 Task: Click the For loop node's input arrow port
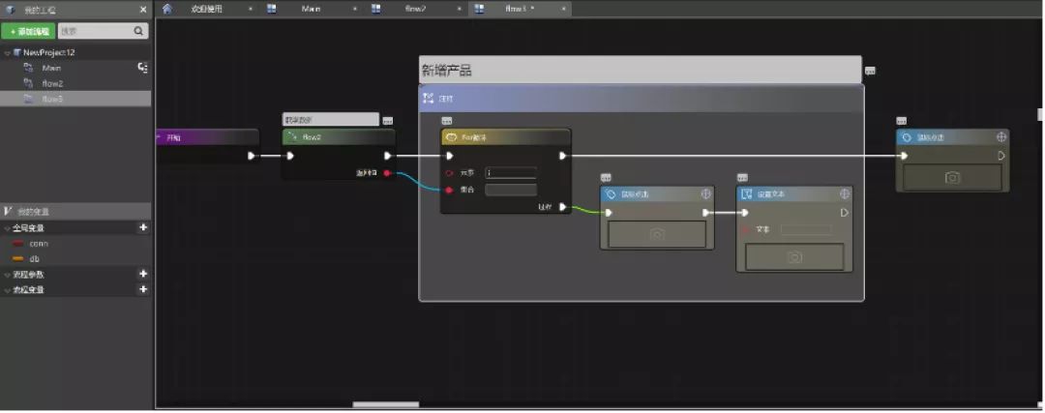point(449,156)
